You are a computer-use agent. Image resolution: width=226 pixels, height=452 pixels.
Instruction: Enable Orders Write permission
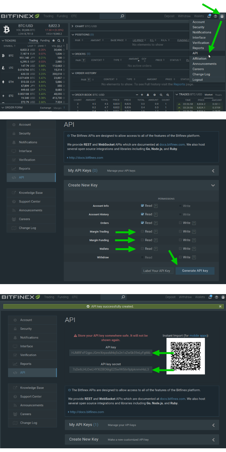click(180, 223)
